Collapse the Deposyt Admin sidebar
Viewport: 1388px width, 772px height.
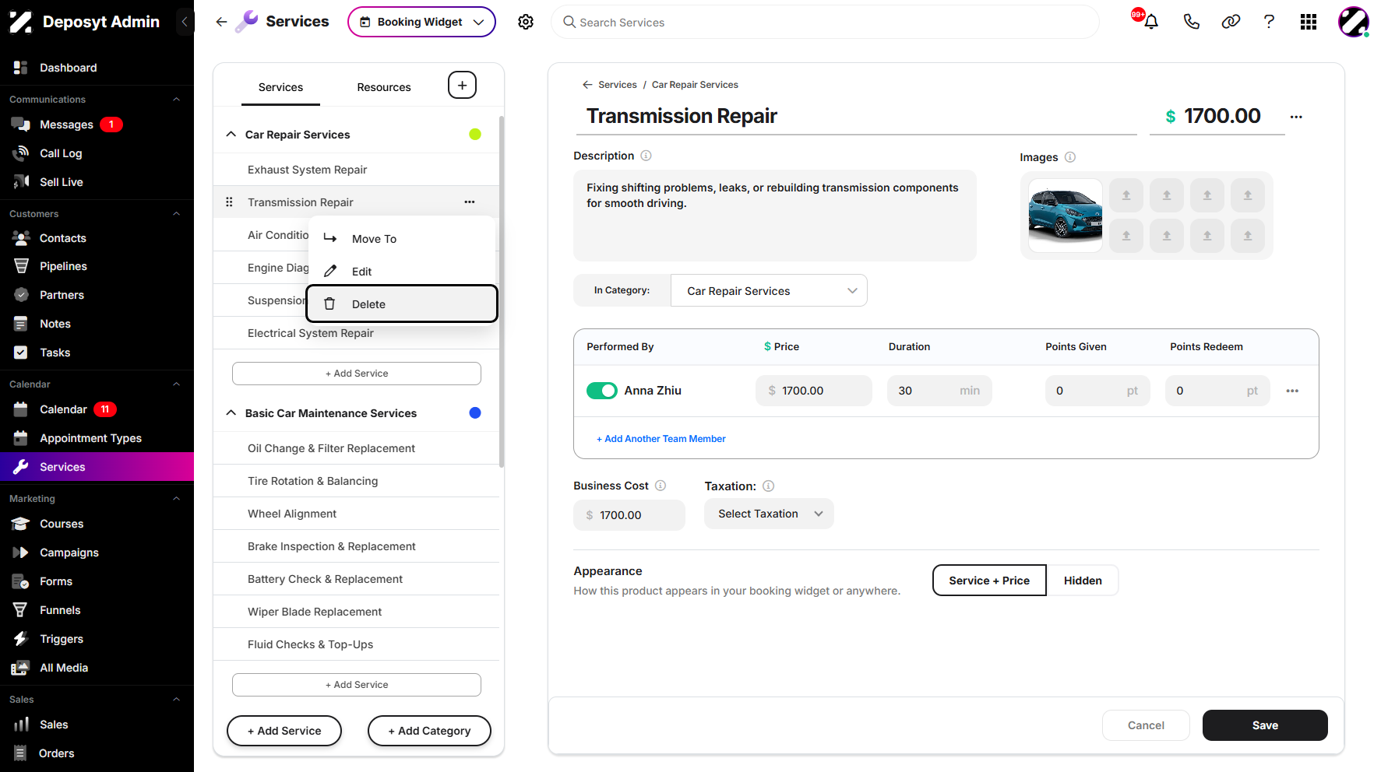tap(185, 22)
